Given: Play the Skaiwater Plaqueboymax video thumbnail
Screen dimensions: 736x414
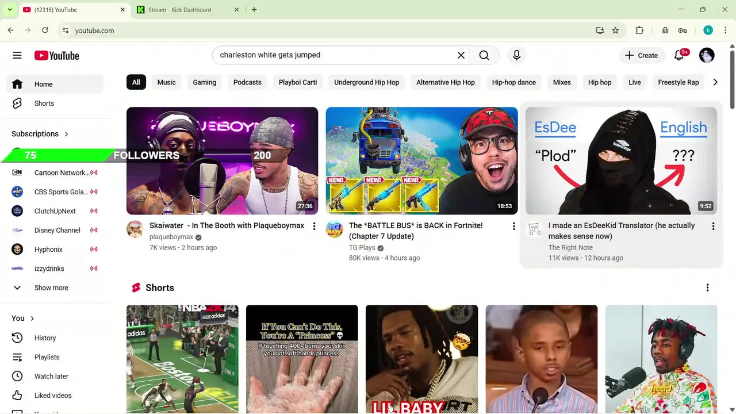Looking at the screenshot, I should pyautogui.click(x=222, y=160).
